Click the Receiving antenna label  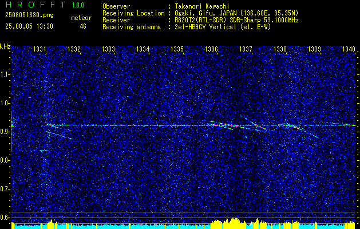[x=132, y=27]
